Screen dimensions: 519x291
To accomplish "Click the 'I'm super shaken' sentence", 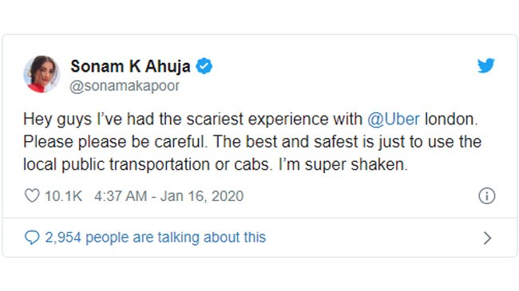I will coord(343,164).
